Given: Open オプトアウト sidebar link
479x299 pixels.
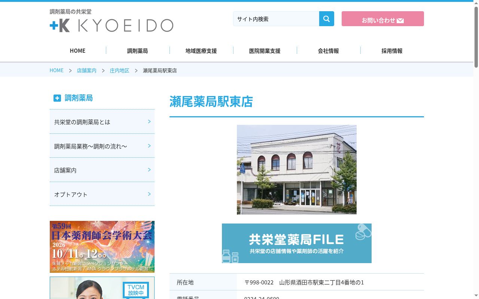Looking at the screenshot, I should [x=102, y=194].
